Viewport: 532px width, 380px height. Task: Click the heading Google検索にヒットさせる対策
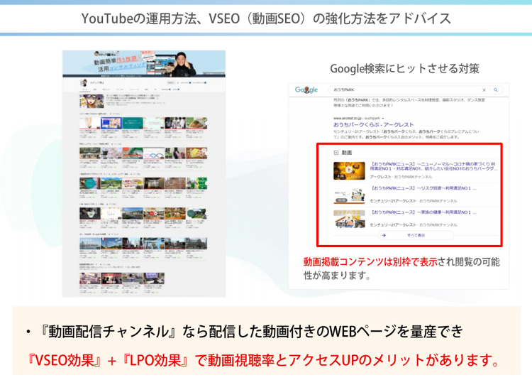point(404,69)
